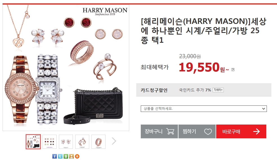
Task: Click the main Harry Mason product image
Action: click(x=66, y=68)
